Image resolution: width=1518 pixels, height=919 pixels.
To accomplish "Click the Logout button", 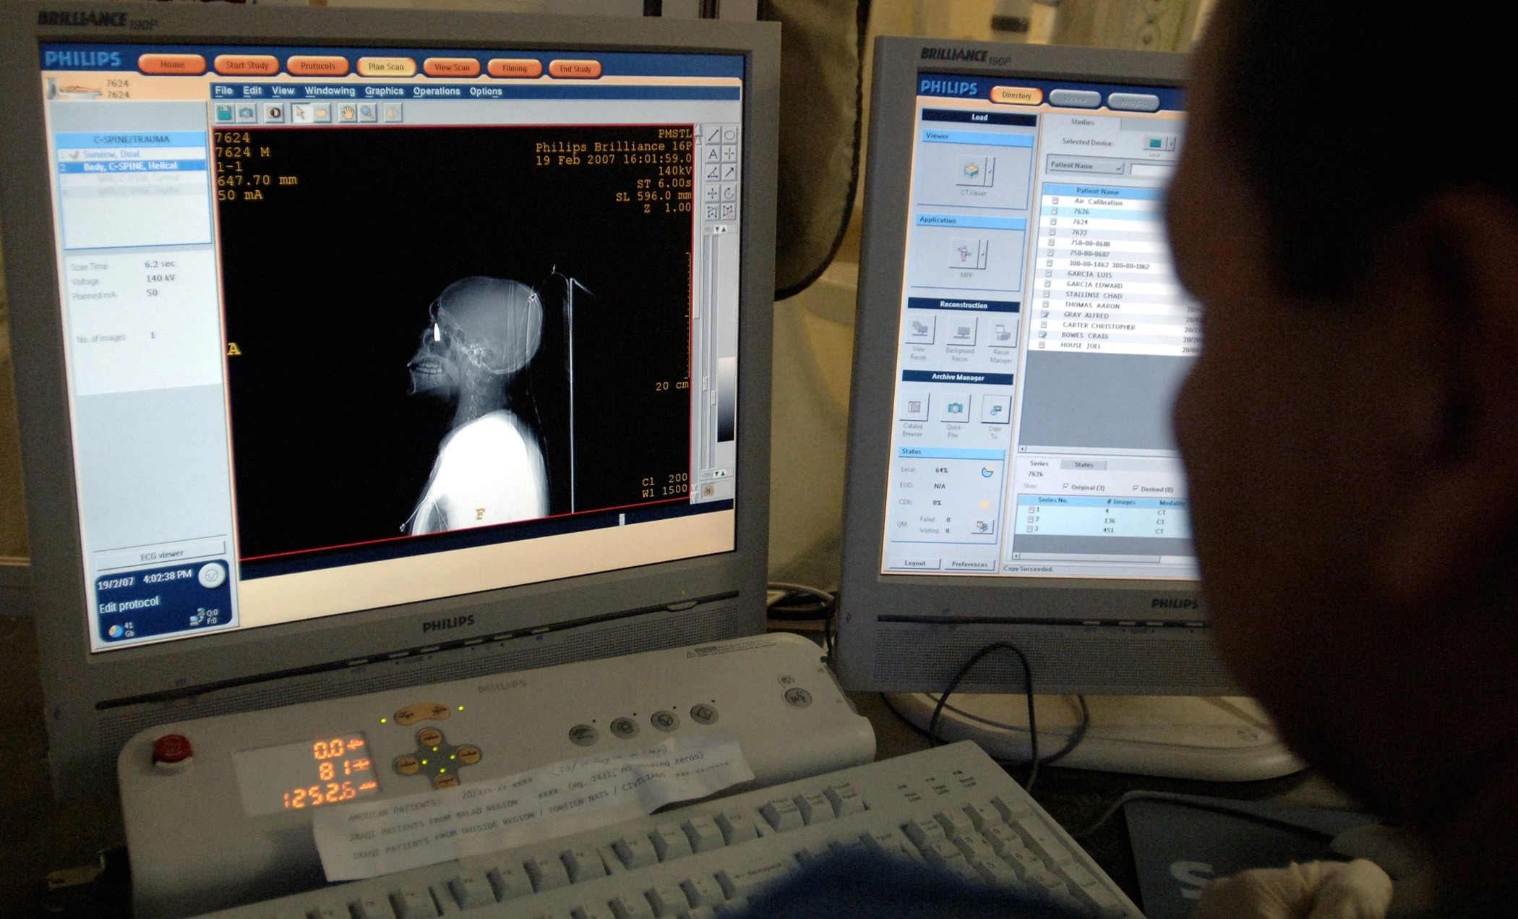I will (914, 563).
